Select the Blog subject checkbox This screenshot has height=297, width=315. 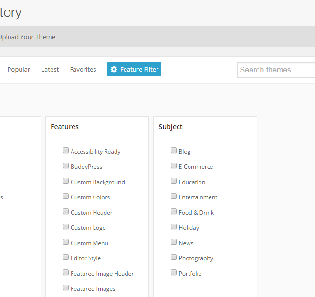pos(174,150)
